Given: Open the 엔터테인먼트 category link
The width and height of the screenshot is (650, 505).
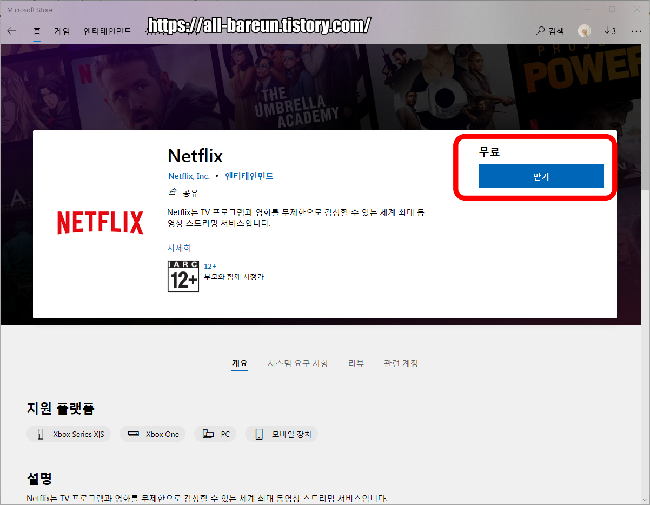Looking at the screenshot, I should (x=249, y=176).
